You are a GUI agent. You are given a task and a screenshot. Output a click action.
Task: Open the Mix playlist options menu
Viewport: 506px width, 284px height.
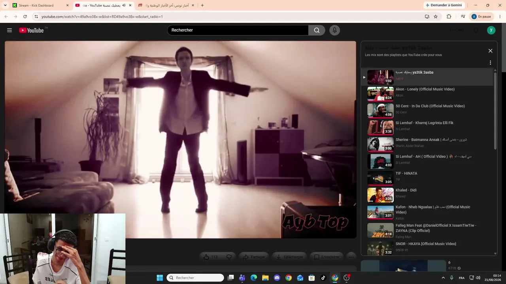click(x=490, y=63)
